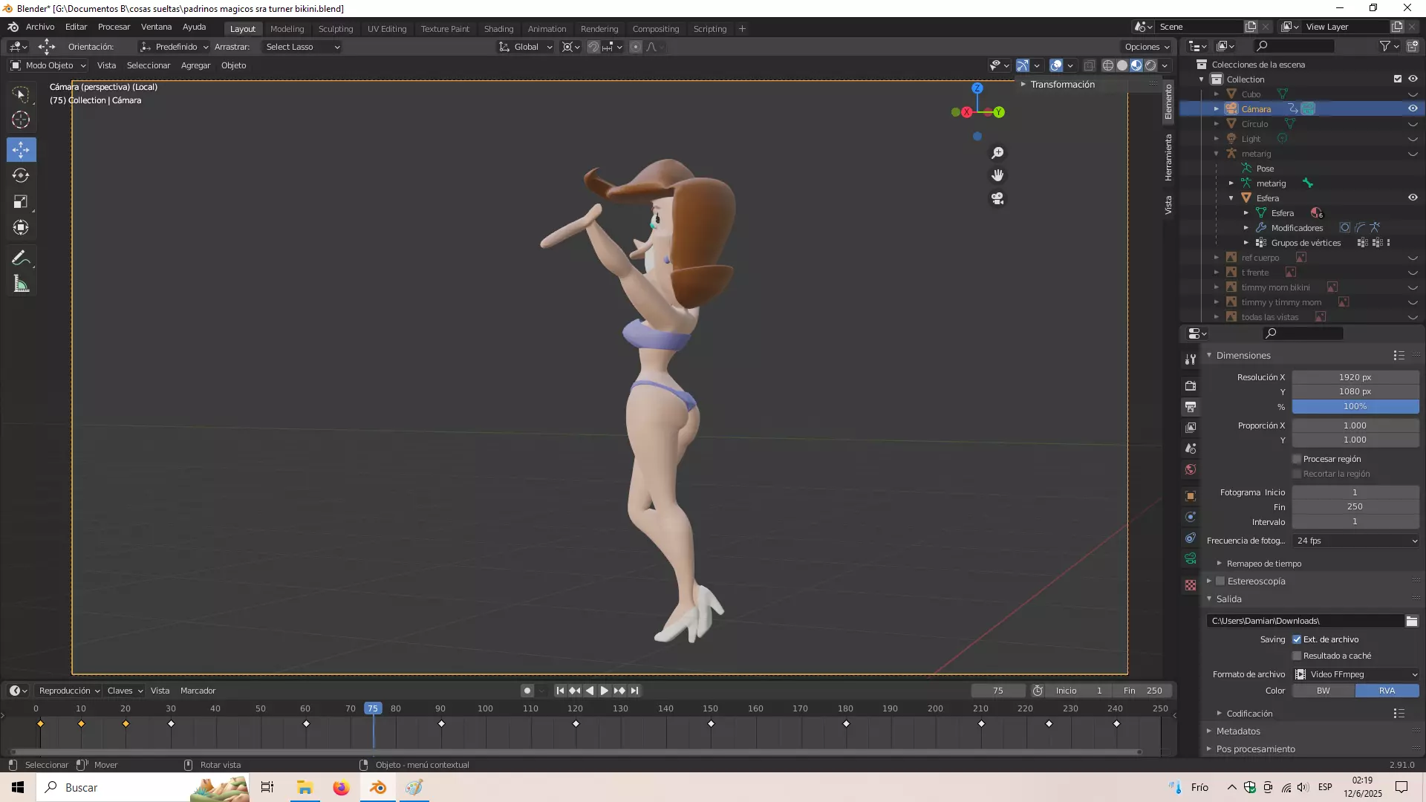Open the Camera data properties tab
1426x802 pixels.
(1191, 558)
